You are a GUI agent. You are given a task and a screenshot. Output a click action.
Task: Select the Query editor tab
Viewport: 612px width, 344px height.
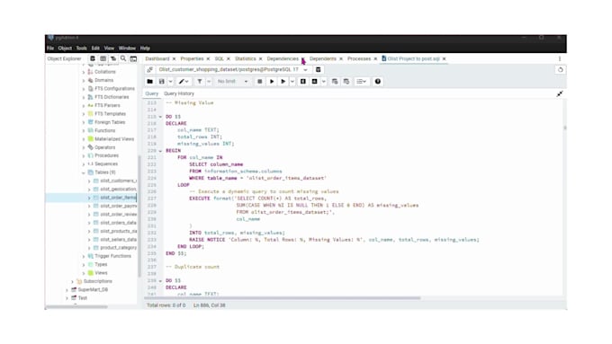coord(152,94)
